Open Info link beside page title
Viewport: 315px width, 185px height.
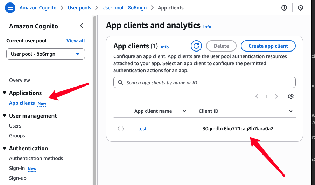pyautogui.click(x=207, y=27)
